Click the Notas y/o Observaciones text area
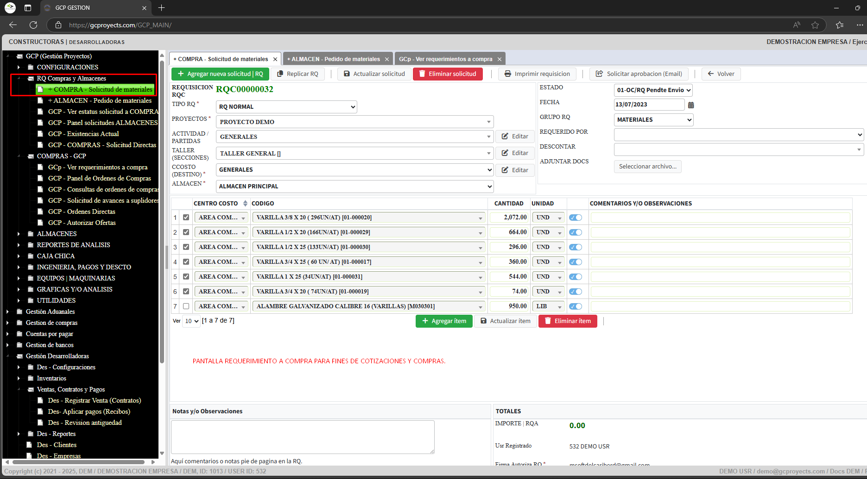 click(303, 437)
